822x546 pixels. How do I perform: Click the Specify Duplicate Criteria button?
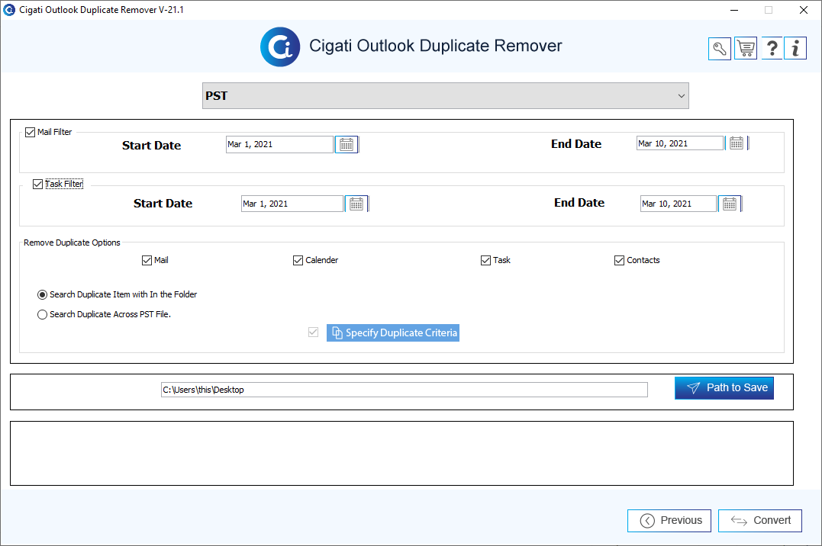coord(393,332)
